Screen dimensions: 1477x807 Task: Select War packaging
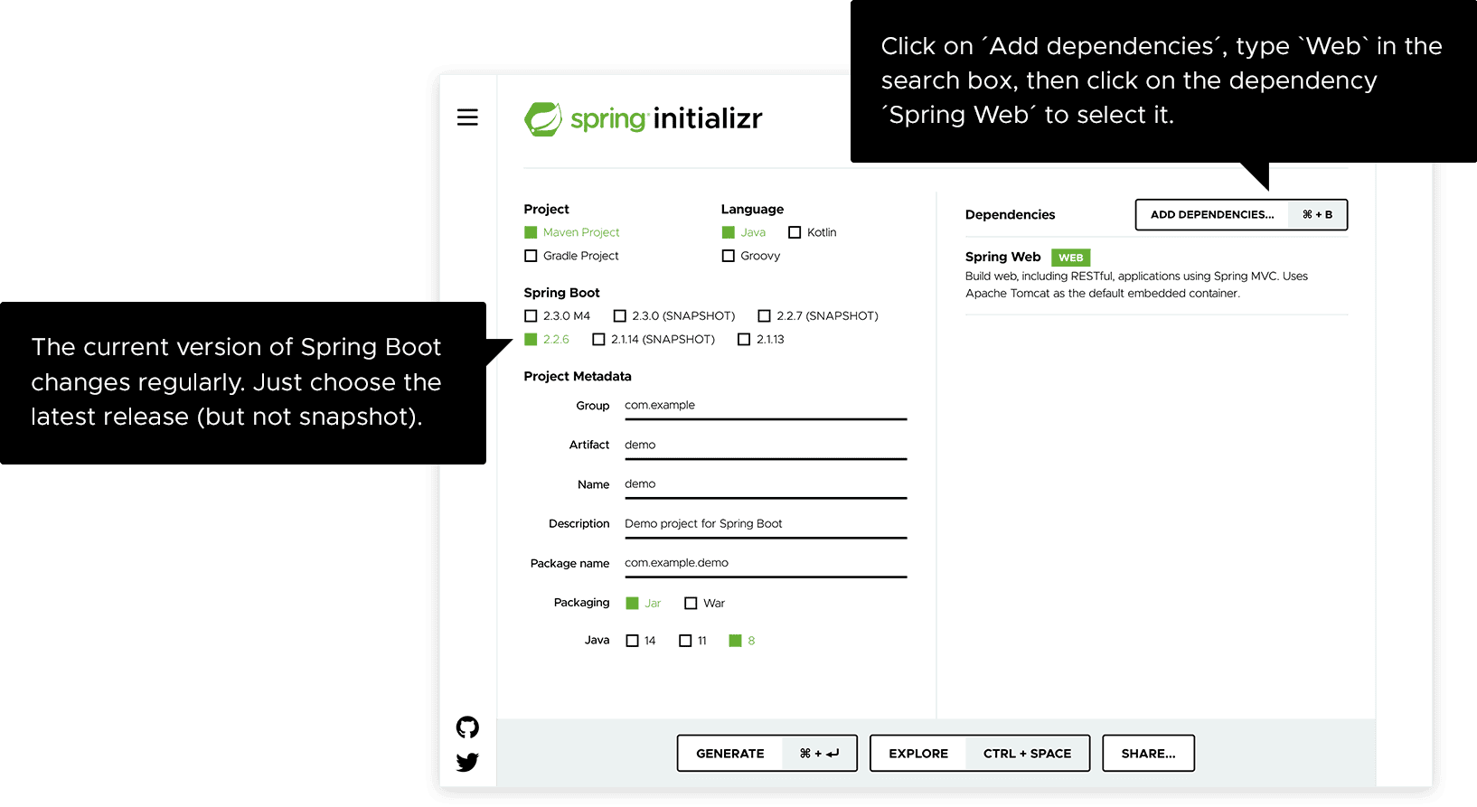pyautogui.click(x=704, y=603)
